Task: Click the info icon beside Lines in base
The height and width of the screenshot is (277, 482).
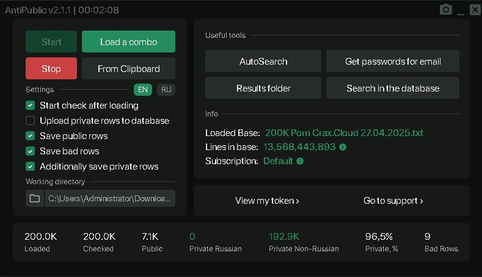Action: 343,147
